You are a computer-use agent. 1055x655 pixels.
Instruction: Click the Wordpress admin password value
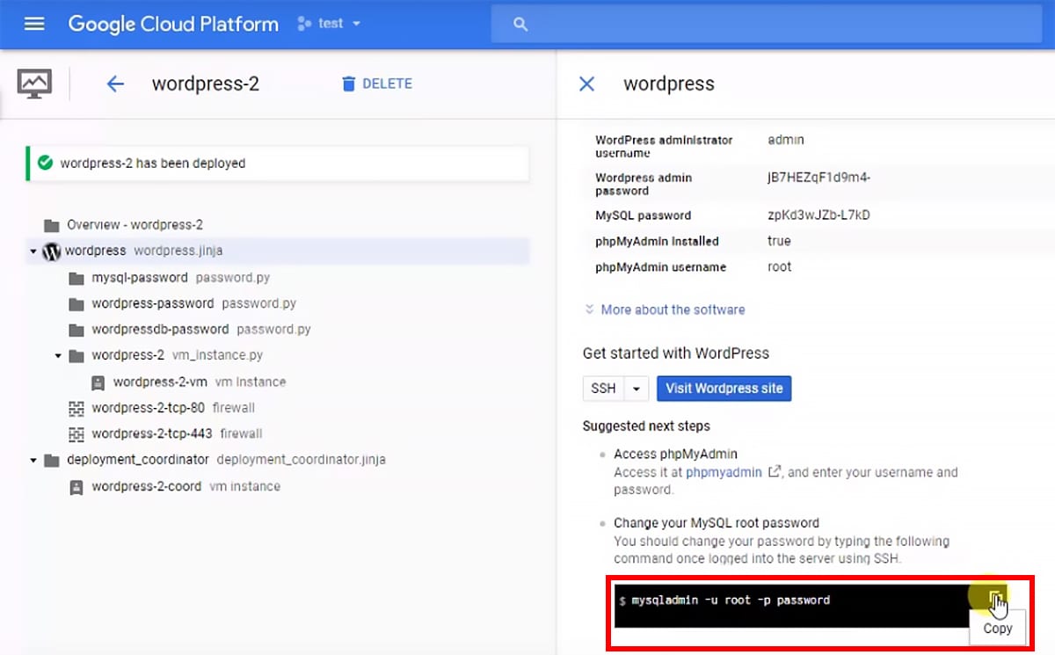coord(819,178)
